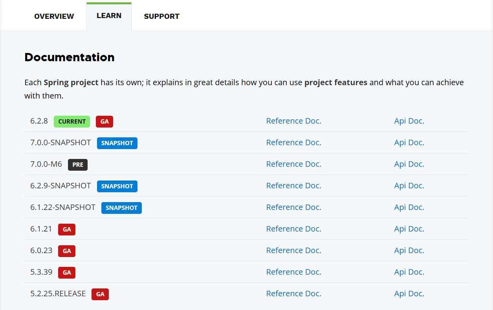
Task: Click the SNAPSHOT badge beside 7.0.0-SNAPSHOT
Action: tap(117, 143)
